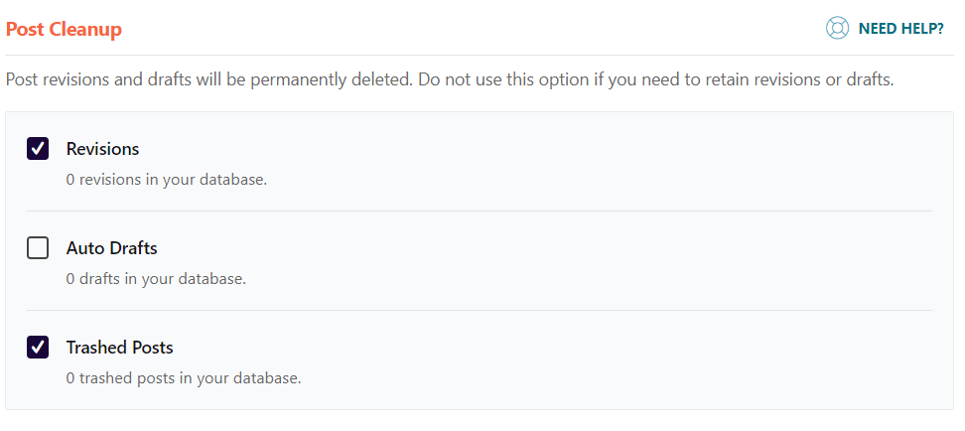This screenshot has width=965, height=431.
Task: Click the empty box beside Auto Drafts
Action: 38,248
